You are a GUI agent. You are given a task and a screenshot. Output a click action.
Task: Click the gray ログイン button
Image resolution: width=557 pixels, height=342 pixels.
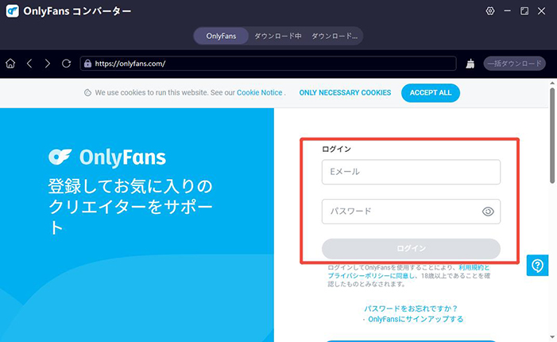pos(411,248)
